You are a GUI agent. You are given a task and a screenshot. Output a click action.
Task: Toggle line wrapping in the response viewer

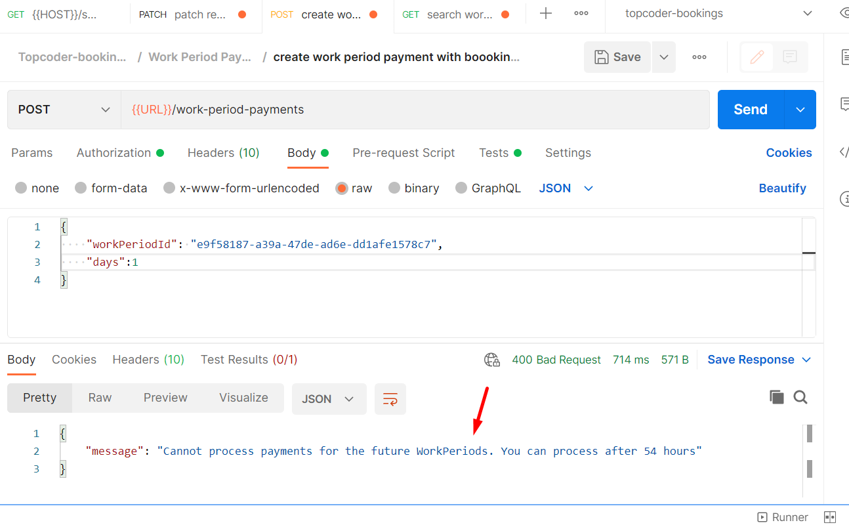click(x=390, y=398)
